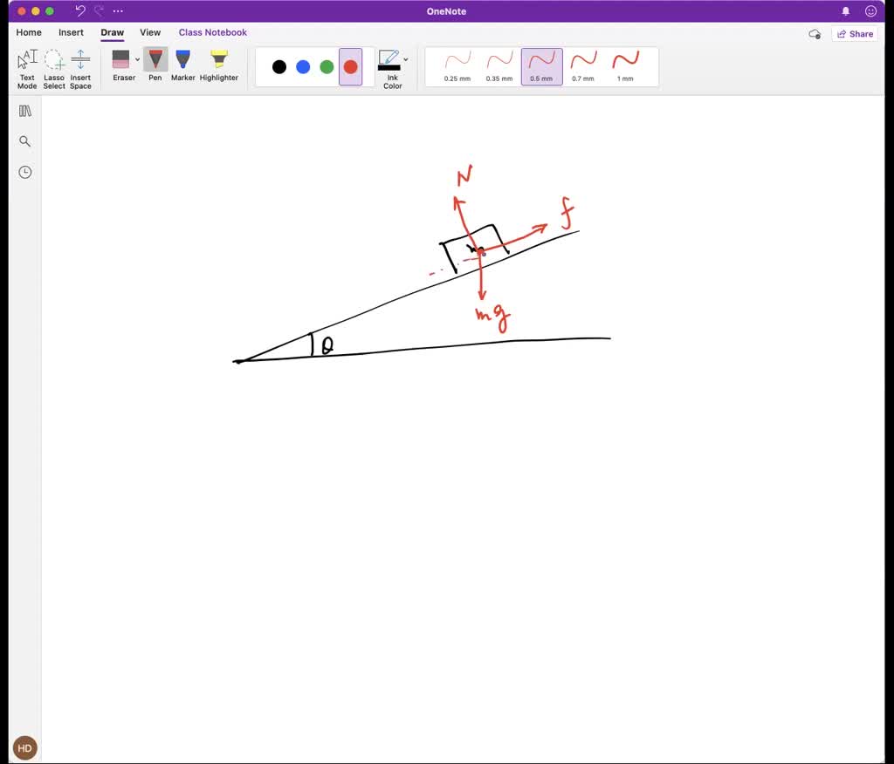This screenshot has width=894, height=764.
Task: Click the Insert Space tool
Action: pos(80,65)
